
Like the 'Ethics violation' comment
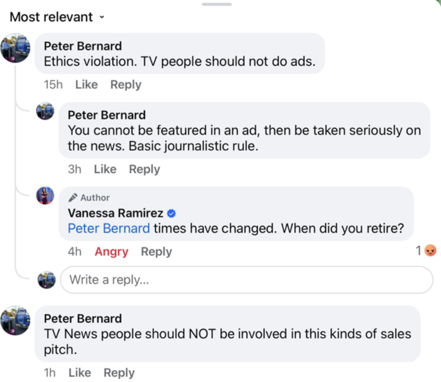tap(86, 85)
